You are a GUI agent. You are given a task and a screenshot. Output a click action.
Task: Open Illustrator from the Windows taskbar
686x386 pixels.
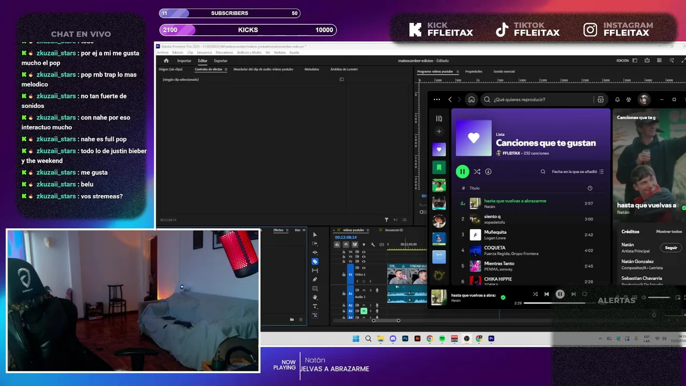click(417, 339)
